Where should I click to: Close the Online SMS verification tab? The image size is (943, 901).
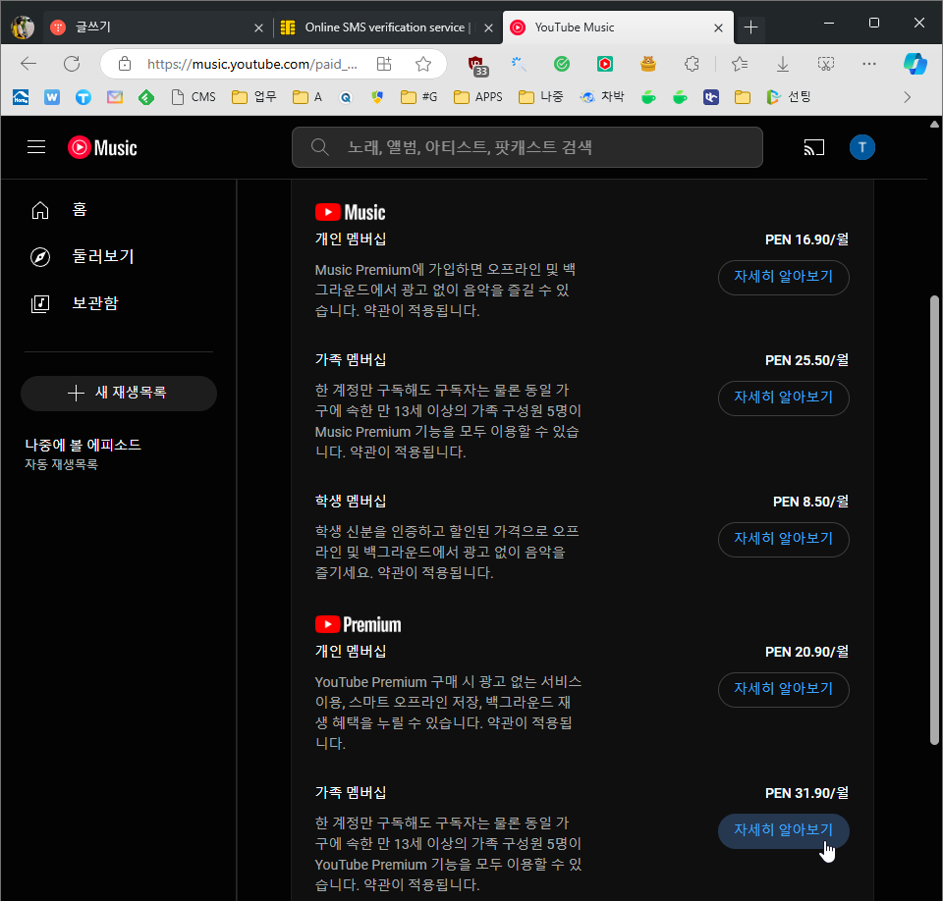click(489, 27)
